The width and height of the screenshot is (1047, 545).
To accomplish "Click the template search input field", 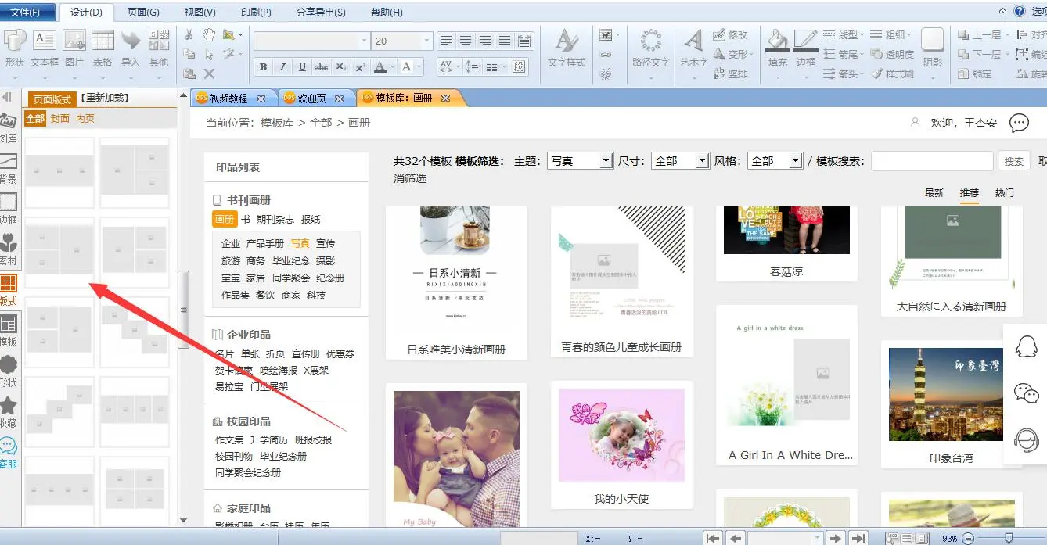I will tap(931, 161).
